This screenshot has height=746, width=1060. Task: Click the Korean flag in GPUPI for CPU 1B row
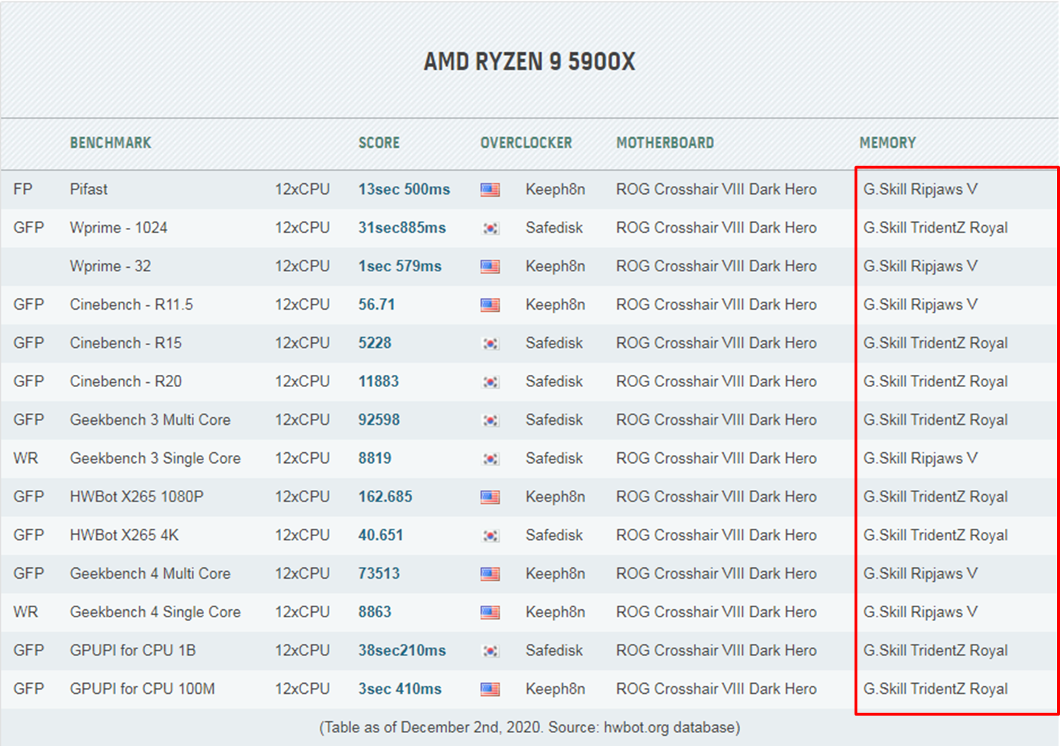point(490,650)
